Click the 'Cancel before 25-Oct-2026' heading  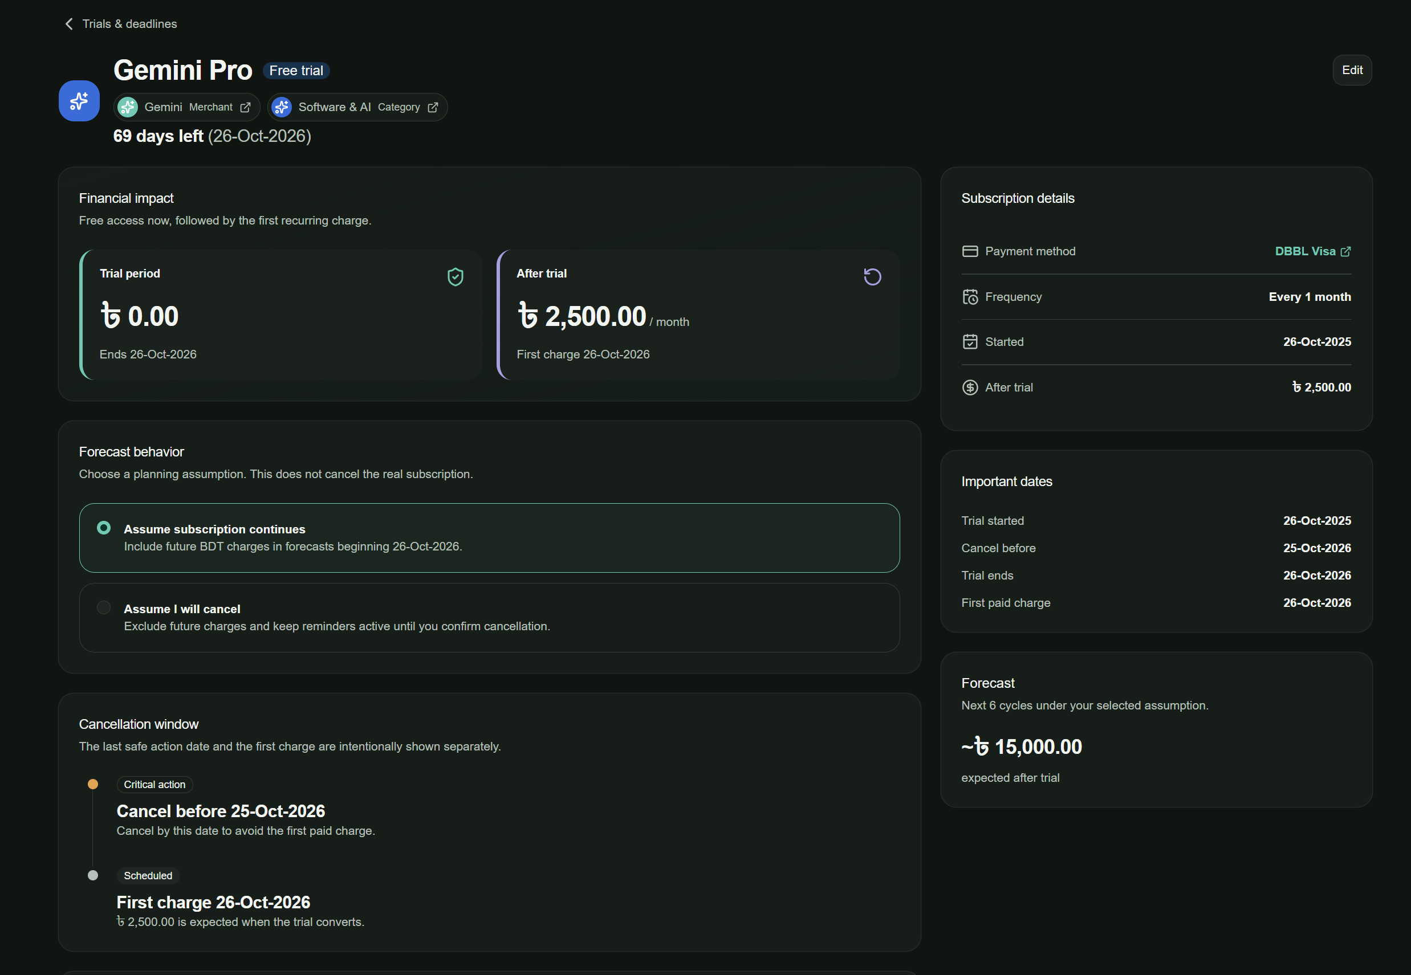[221, 811]
